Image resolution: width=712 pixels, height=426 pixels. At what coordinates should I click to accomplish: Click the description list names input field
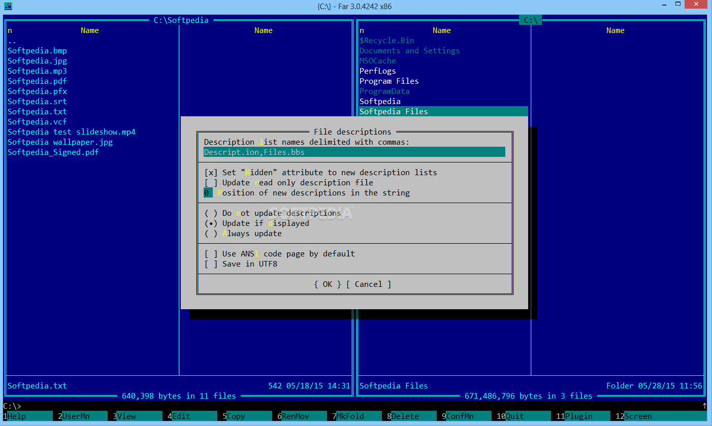354,152
